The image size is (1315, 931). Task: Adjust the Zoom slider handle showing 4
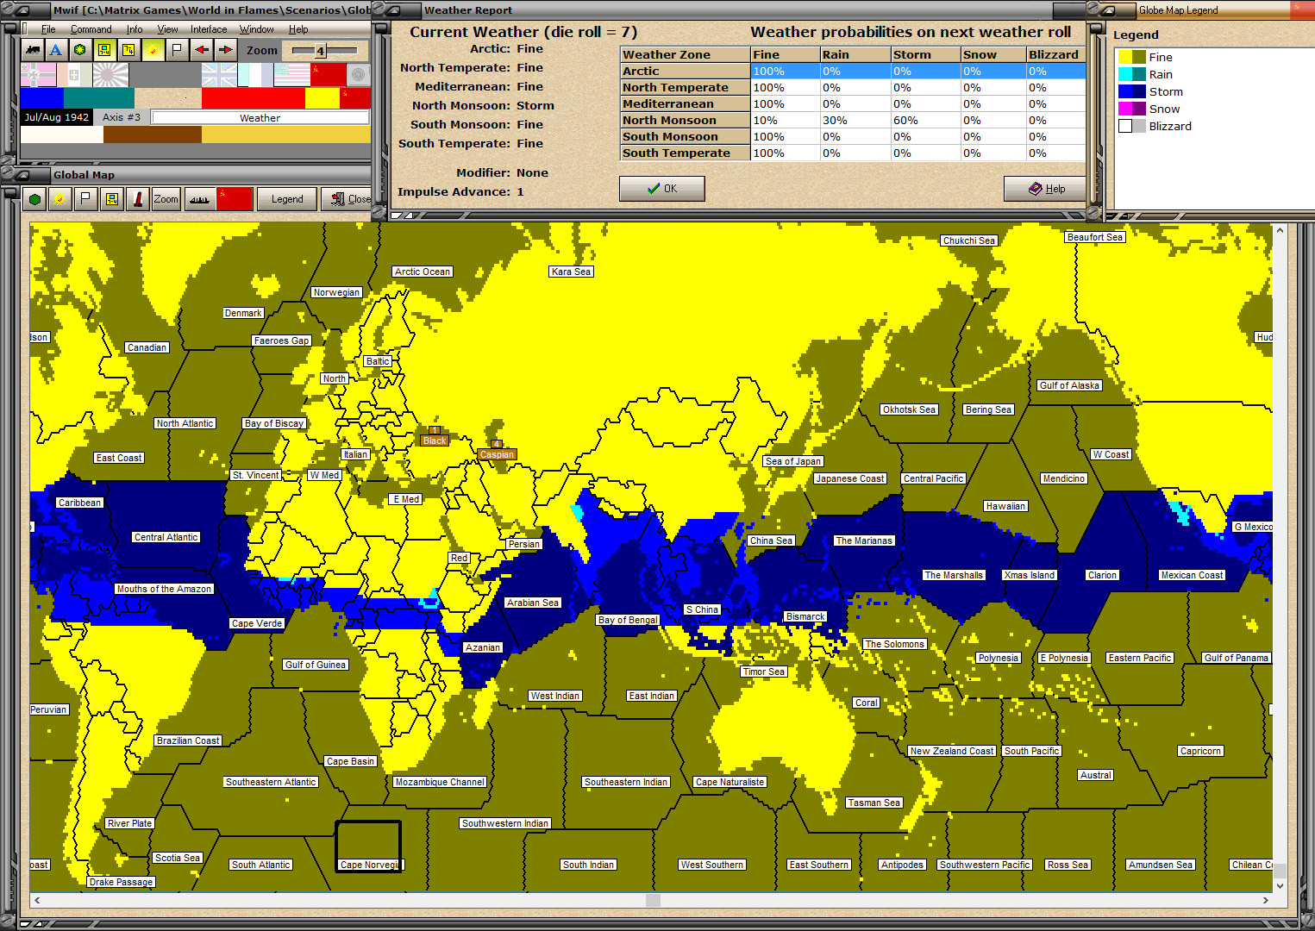pyautogui.click(x=321, y=51)
